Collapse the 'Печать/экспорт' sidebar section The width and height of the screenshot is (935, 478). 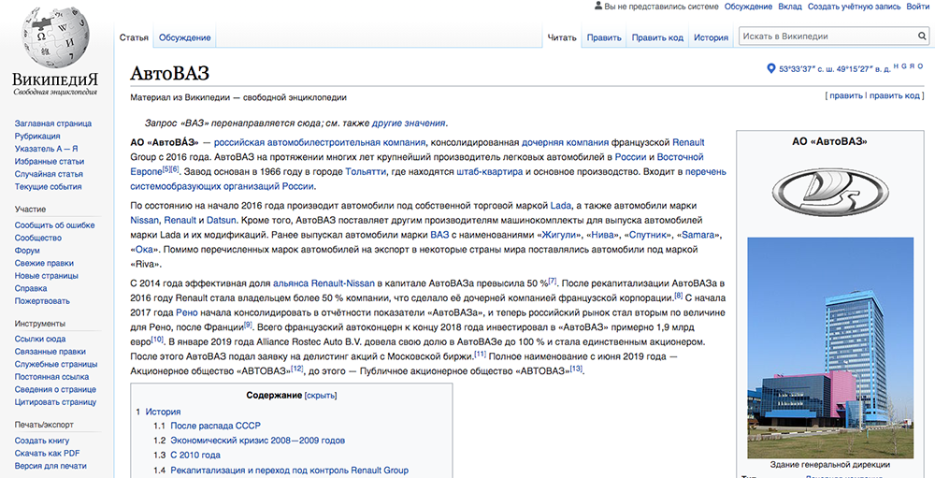[46, 424]
